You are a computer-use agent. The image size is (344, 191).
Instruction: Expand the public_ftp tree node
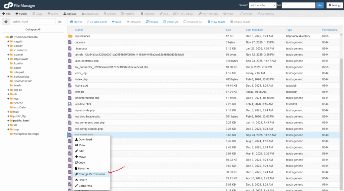8,116
